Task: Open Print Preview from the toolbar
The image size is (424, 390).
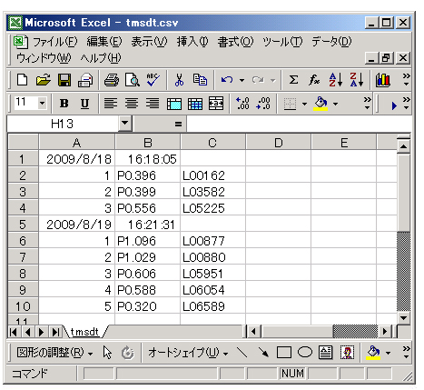Action: (133, 80)
